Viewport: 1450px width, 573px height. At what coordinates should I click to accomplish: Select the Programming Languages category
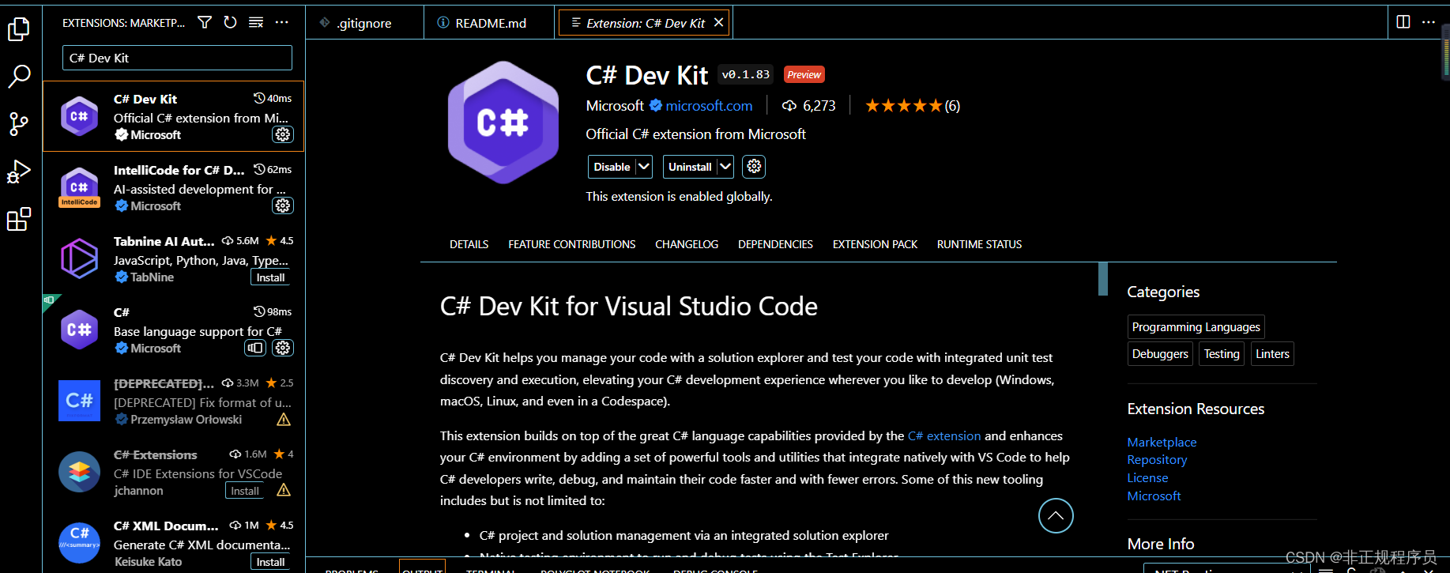(x=1196, y=327)
